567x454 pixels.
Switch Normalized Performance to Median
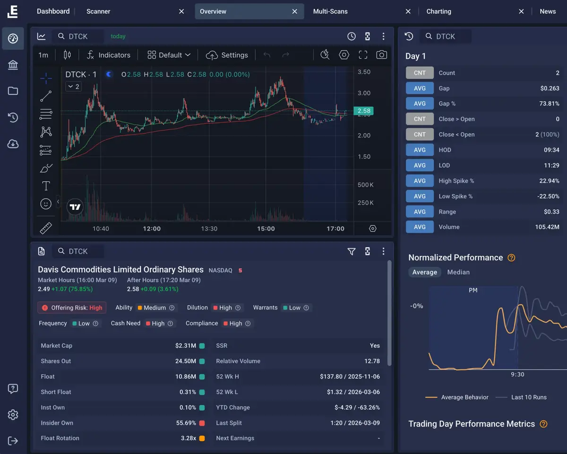click(x=458, y=272)
